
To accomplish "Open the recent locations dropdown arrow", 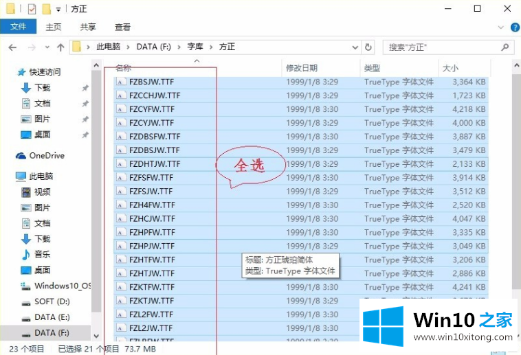I will pos(45,47).
